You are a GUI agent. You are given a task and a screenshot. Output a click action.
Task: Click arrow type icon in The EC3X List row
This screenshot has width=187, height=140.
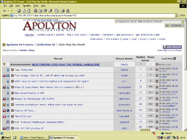click(8, 116)
